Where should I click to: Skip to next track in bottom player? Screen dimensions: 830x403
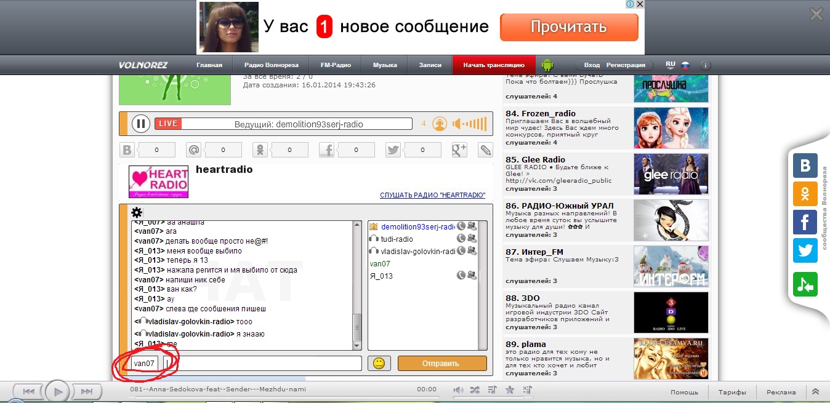point(86,391)
